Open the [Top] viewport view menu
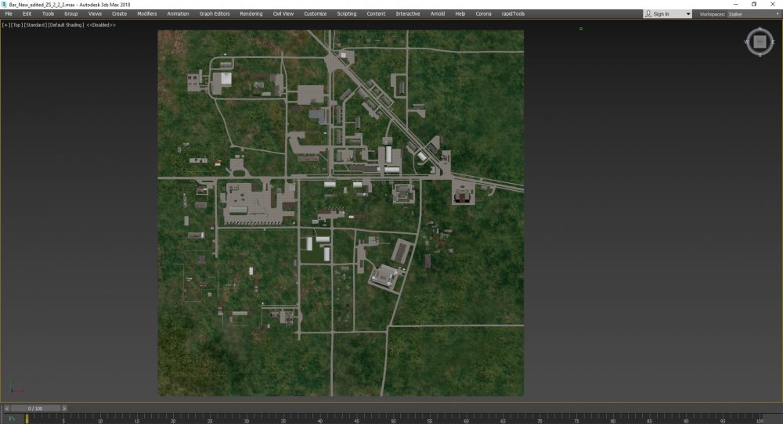 point(16,25)
